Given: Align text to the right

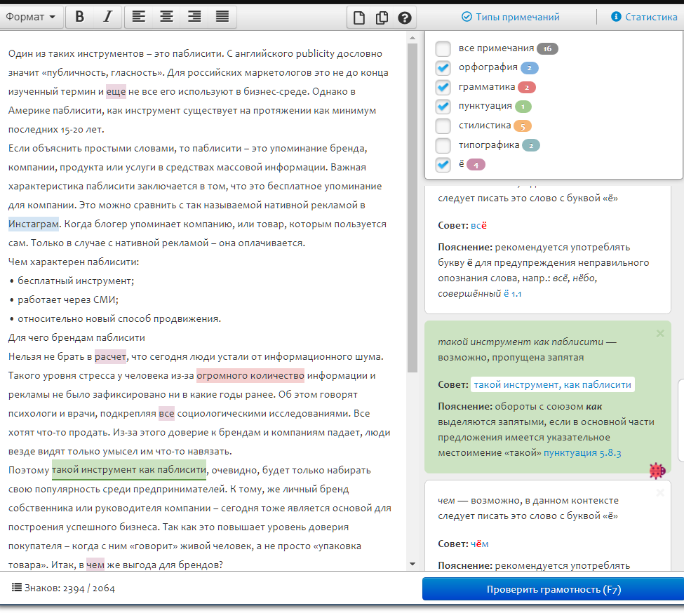Looking at the screenshot, I should (194, 17).
